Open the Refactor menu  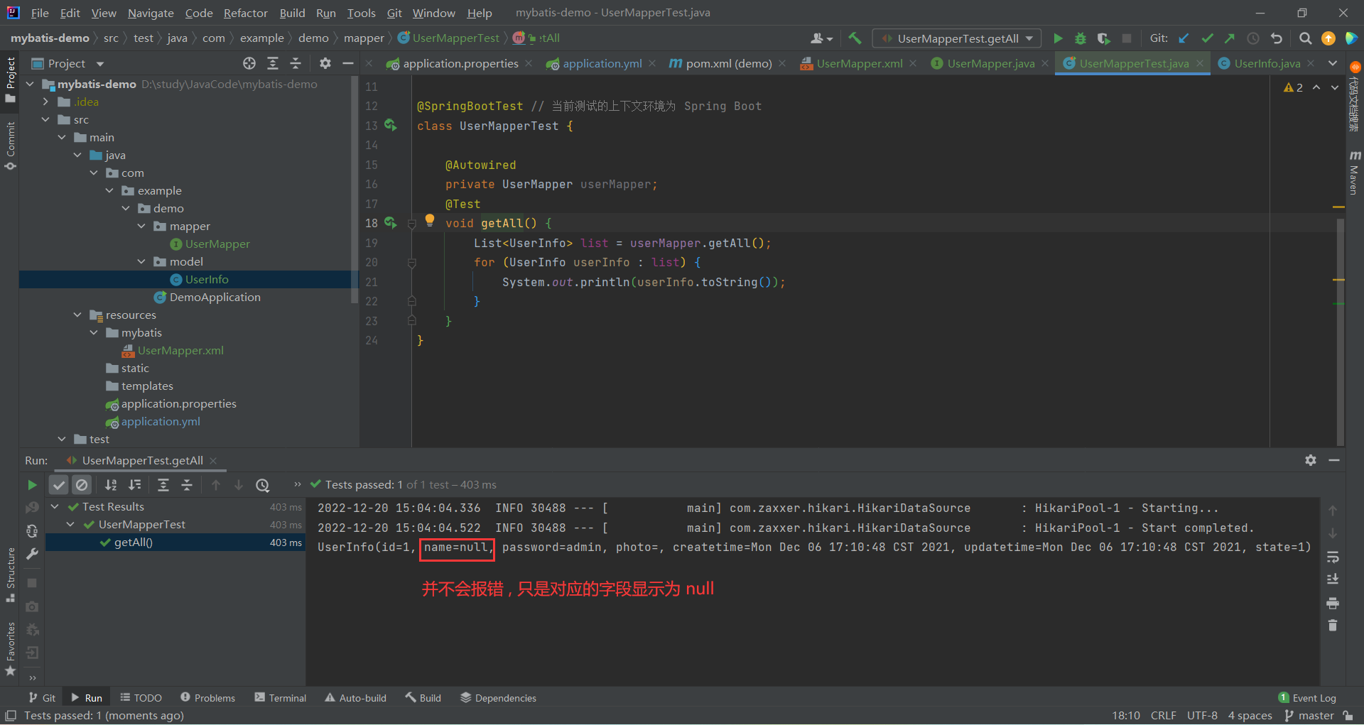pos(245,13)
